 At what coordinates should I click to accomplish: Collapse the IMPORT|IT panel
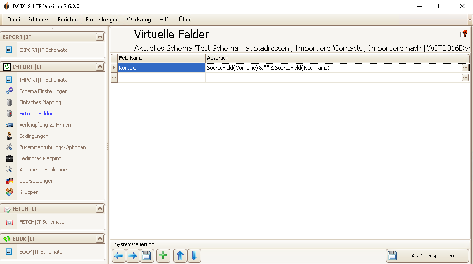[x=100, y=66]
